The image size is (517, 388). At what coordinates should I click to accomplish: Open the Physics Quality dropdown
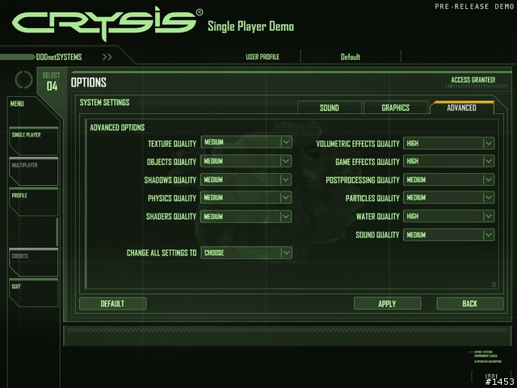[246, 197]
